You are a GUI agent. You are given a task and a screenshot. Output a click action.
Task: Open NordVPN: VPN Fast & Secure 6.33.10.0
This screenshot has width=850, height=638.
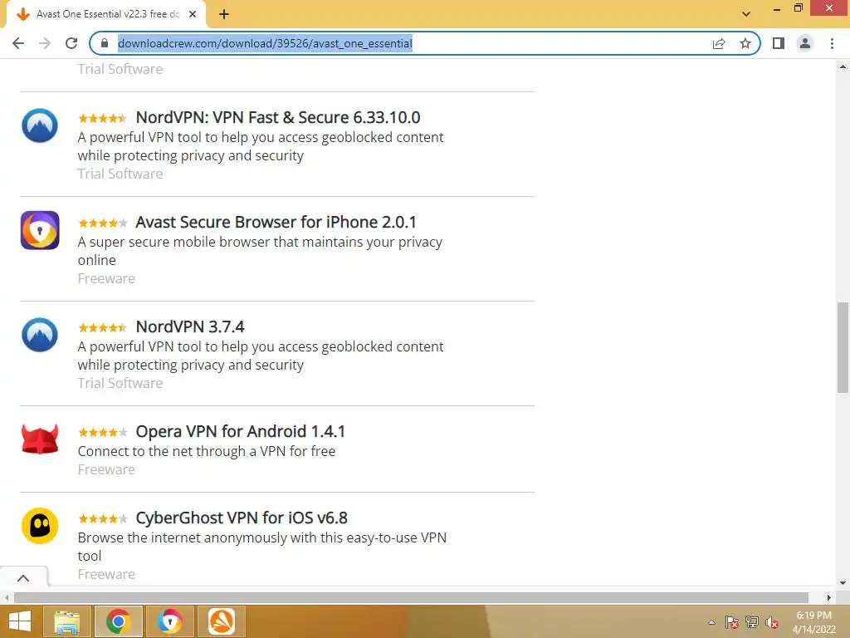click(277, 117)
